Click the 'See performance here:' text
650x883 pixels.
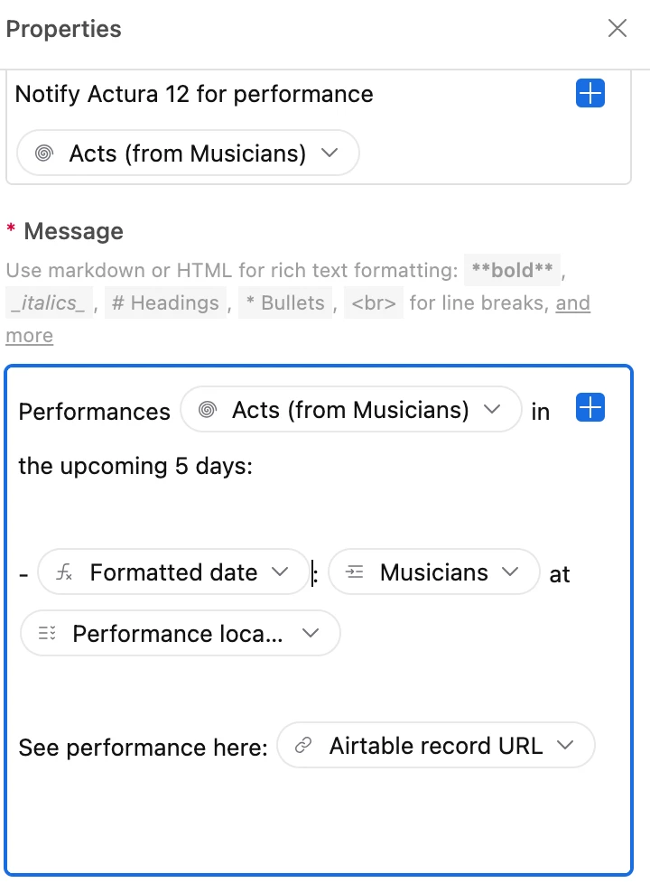click(143, 748)
